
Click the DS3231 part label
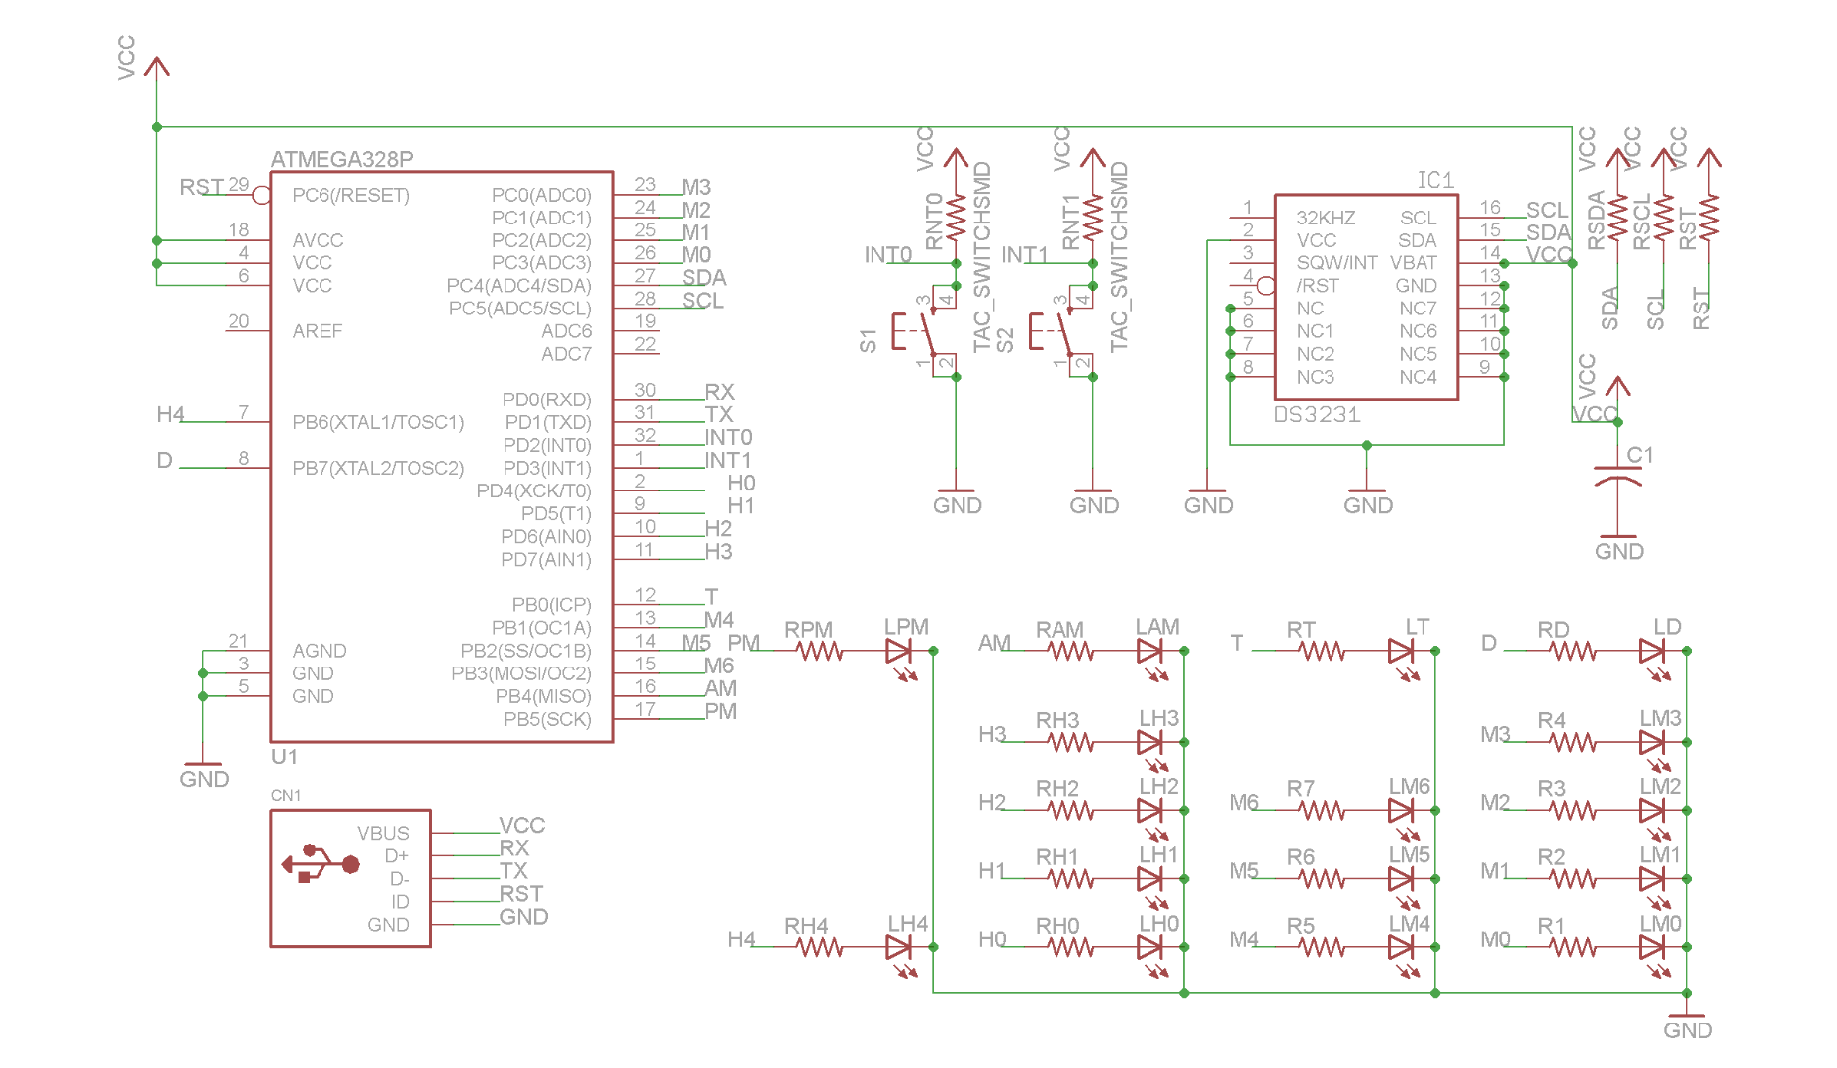click(1318, 414)
